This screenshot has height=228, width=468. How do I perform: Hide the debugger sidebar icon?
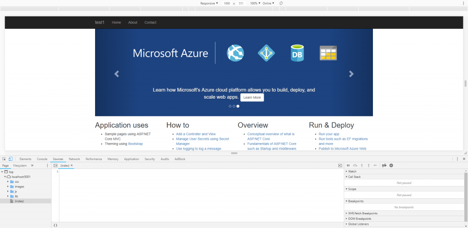pos(340,165)
